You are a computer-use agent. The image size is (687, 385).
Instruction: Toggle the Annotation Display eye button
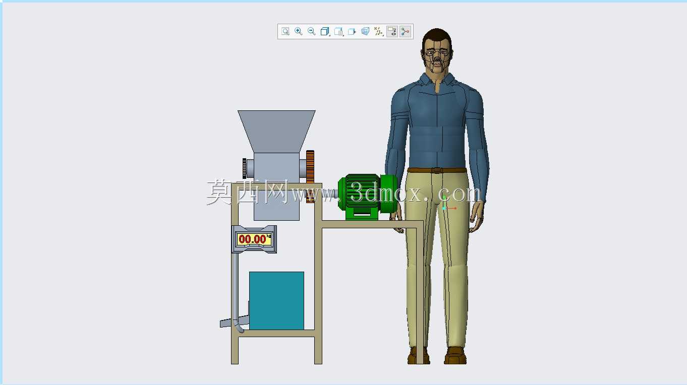[392, 32]
